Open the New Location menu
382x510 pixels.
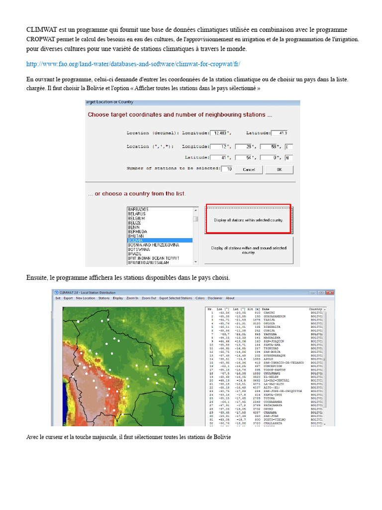tap(86, 298)
